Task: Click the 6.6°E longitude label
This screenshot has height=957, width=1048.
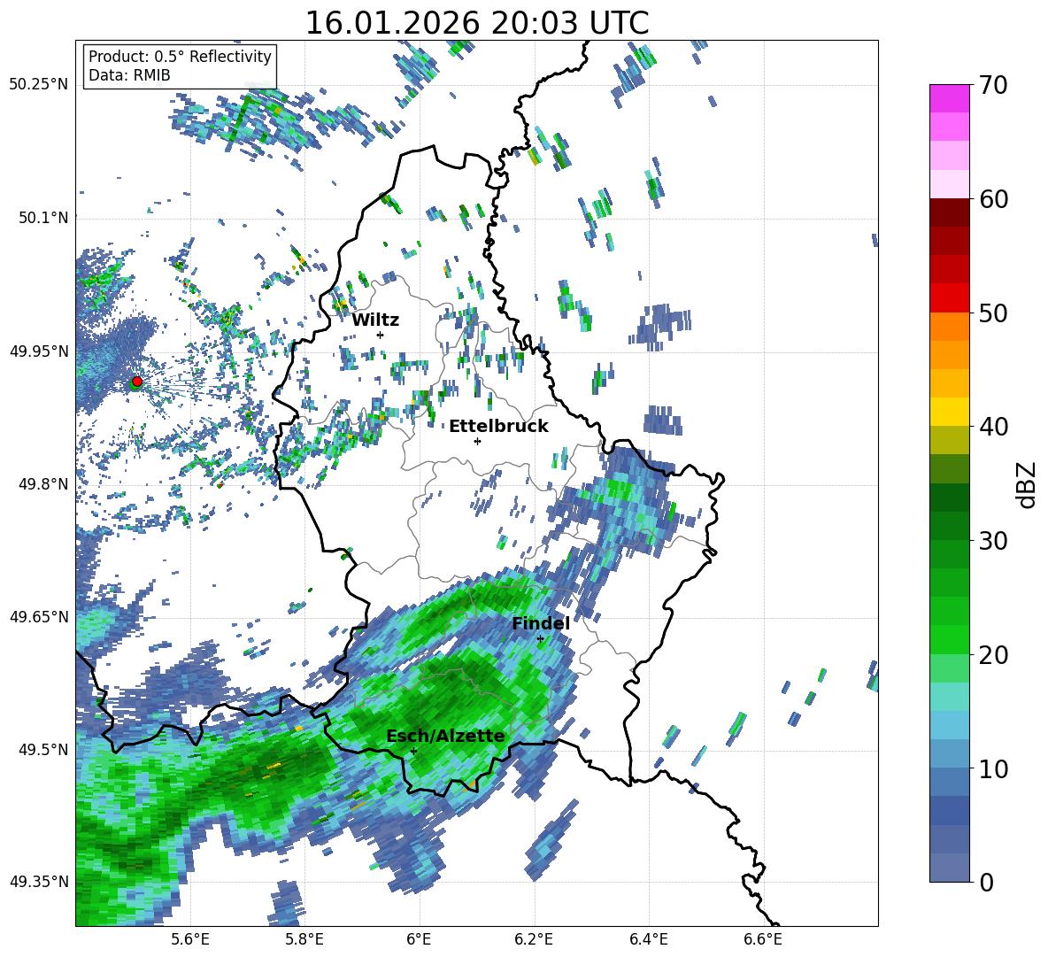Action: tap(763, 939)
